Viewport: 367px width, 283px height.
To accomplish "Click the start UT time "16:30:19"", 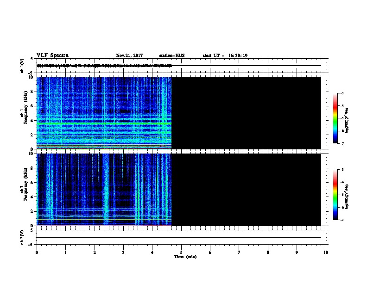I will point(238,55).
